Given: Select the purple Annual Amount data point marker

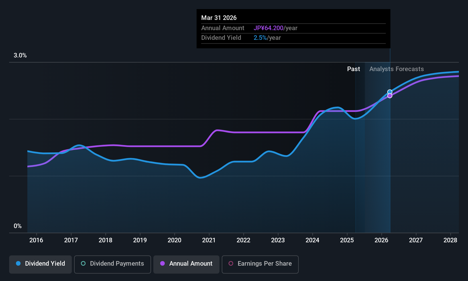Looking at the screenshot, I should click(390, 96).
